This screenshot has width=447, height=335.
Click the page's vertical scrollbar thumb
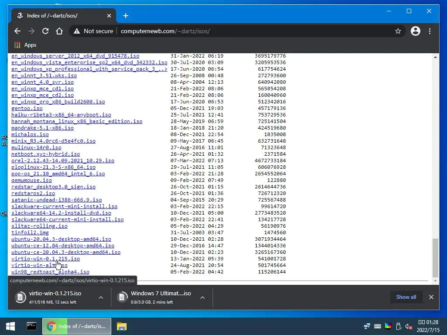click(x=435, y=257)
